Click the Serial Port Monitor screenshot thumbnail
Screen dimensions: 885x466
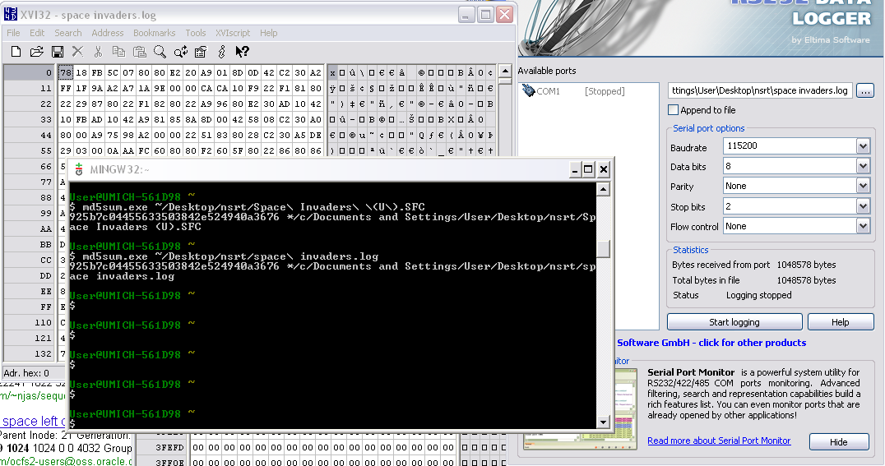[x=580, y=409]
